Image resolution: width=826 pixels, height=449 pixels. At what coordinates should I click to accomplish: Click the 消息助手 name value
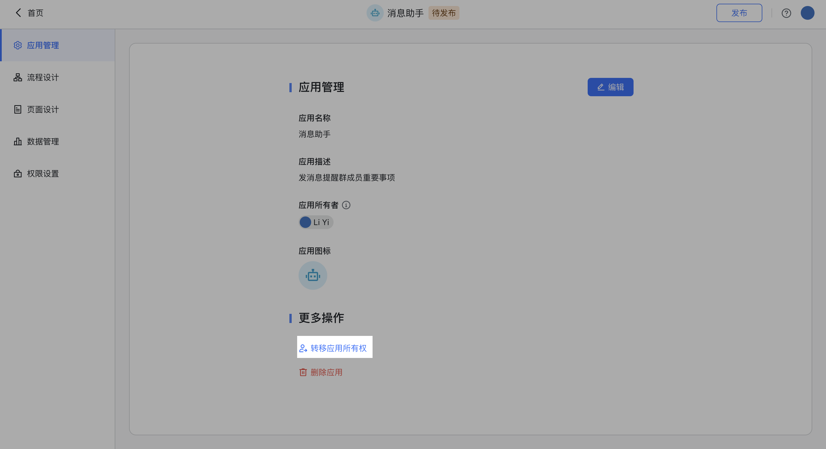pos(315,134)
